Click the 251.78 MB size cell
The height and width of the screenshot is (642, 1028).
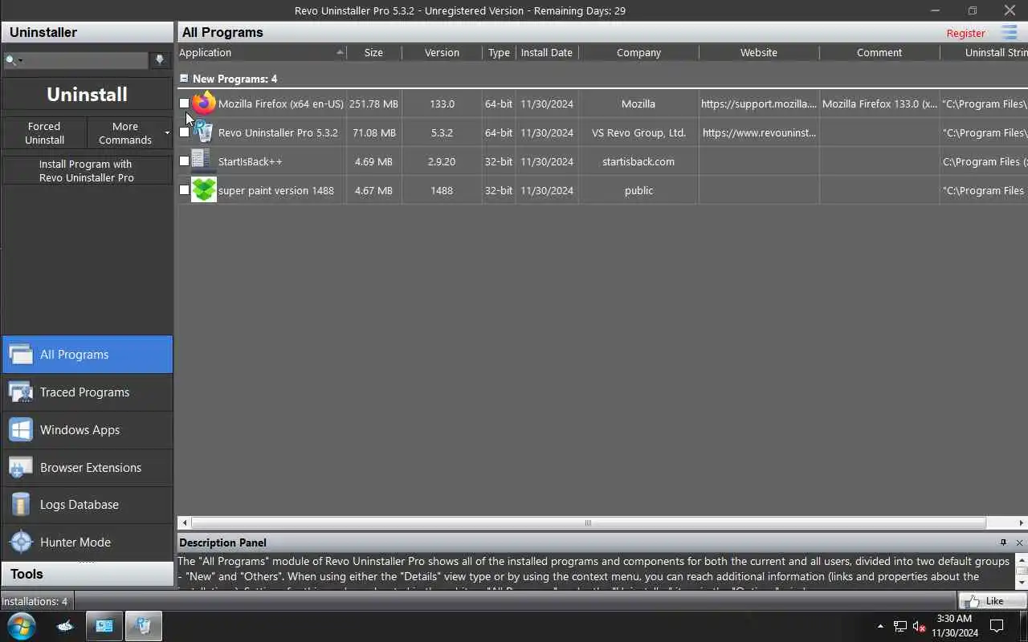click(x=373, y=104)
